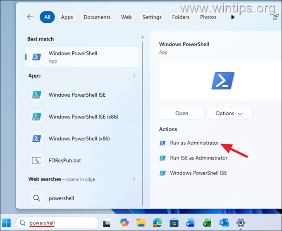Expand the Web searches section chevron
This screenshot has height=231, width=282.
point(134,179)
